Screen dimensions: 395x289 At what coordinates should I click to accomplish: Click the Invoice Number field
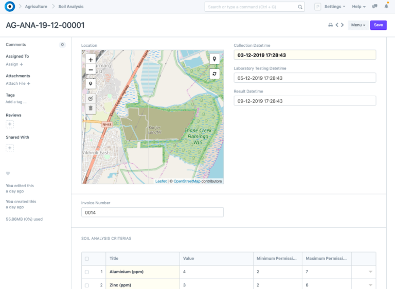click(152, 212)
